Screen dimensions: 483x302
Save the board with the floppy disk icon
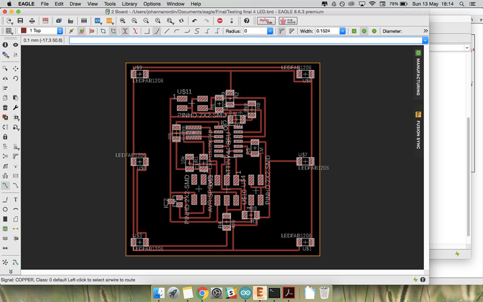(x=21, y=21)
